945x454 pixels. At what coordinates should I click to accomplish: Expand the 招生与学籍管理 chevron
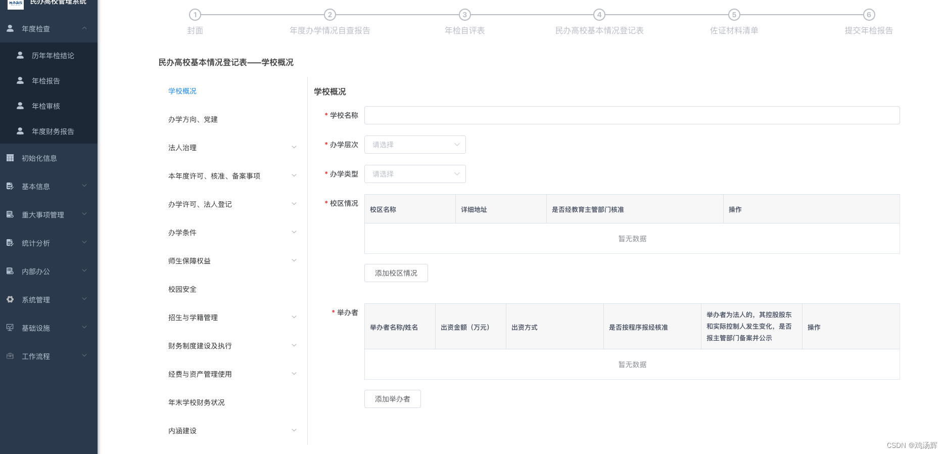[x=294, y=317]
